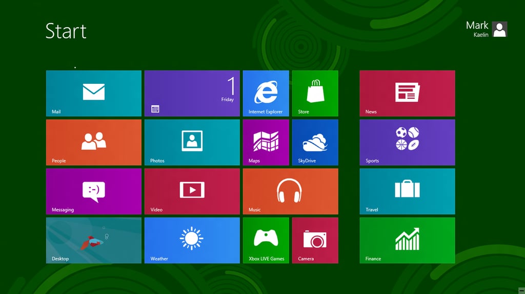Open the Calendar tile showing Friday 1
This screenshot has height=294, width=525.
tap(192, 93)
